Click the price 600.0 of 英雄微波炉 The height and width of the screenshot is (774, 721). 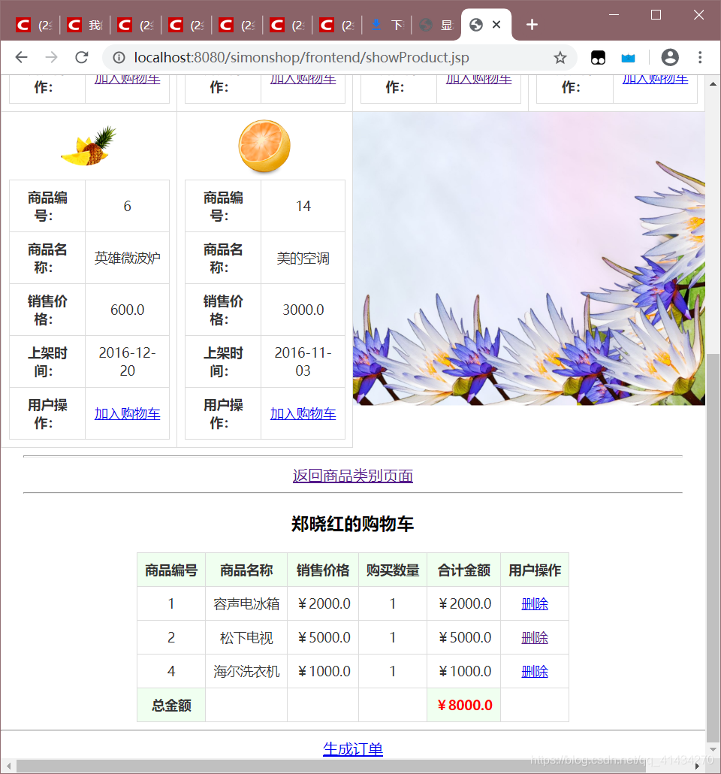tap(128, 310)
